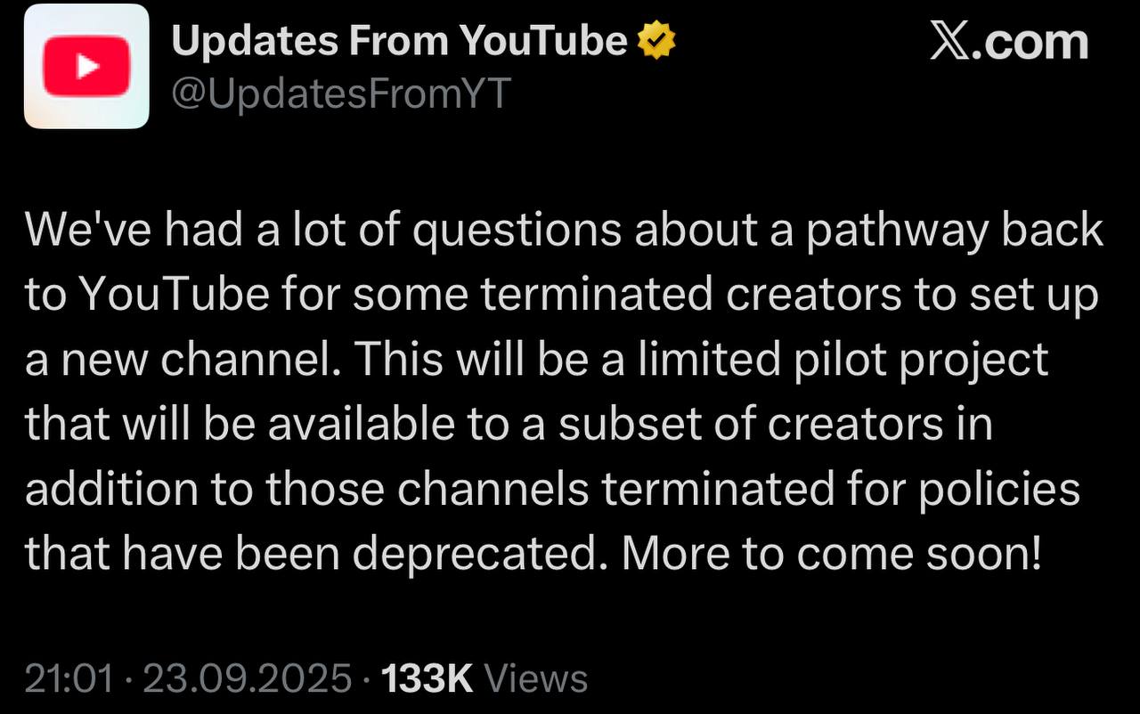
Task: Click the phrase "subset of creators"
Action: click(x=750, y=424)
